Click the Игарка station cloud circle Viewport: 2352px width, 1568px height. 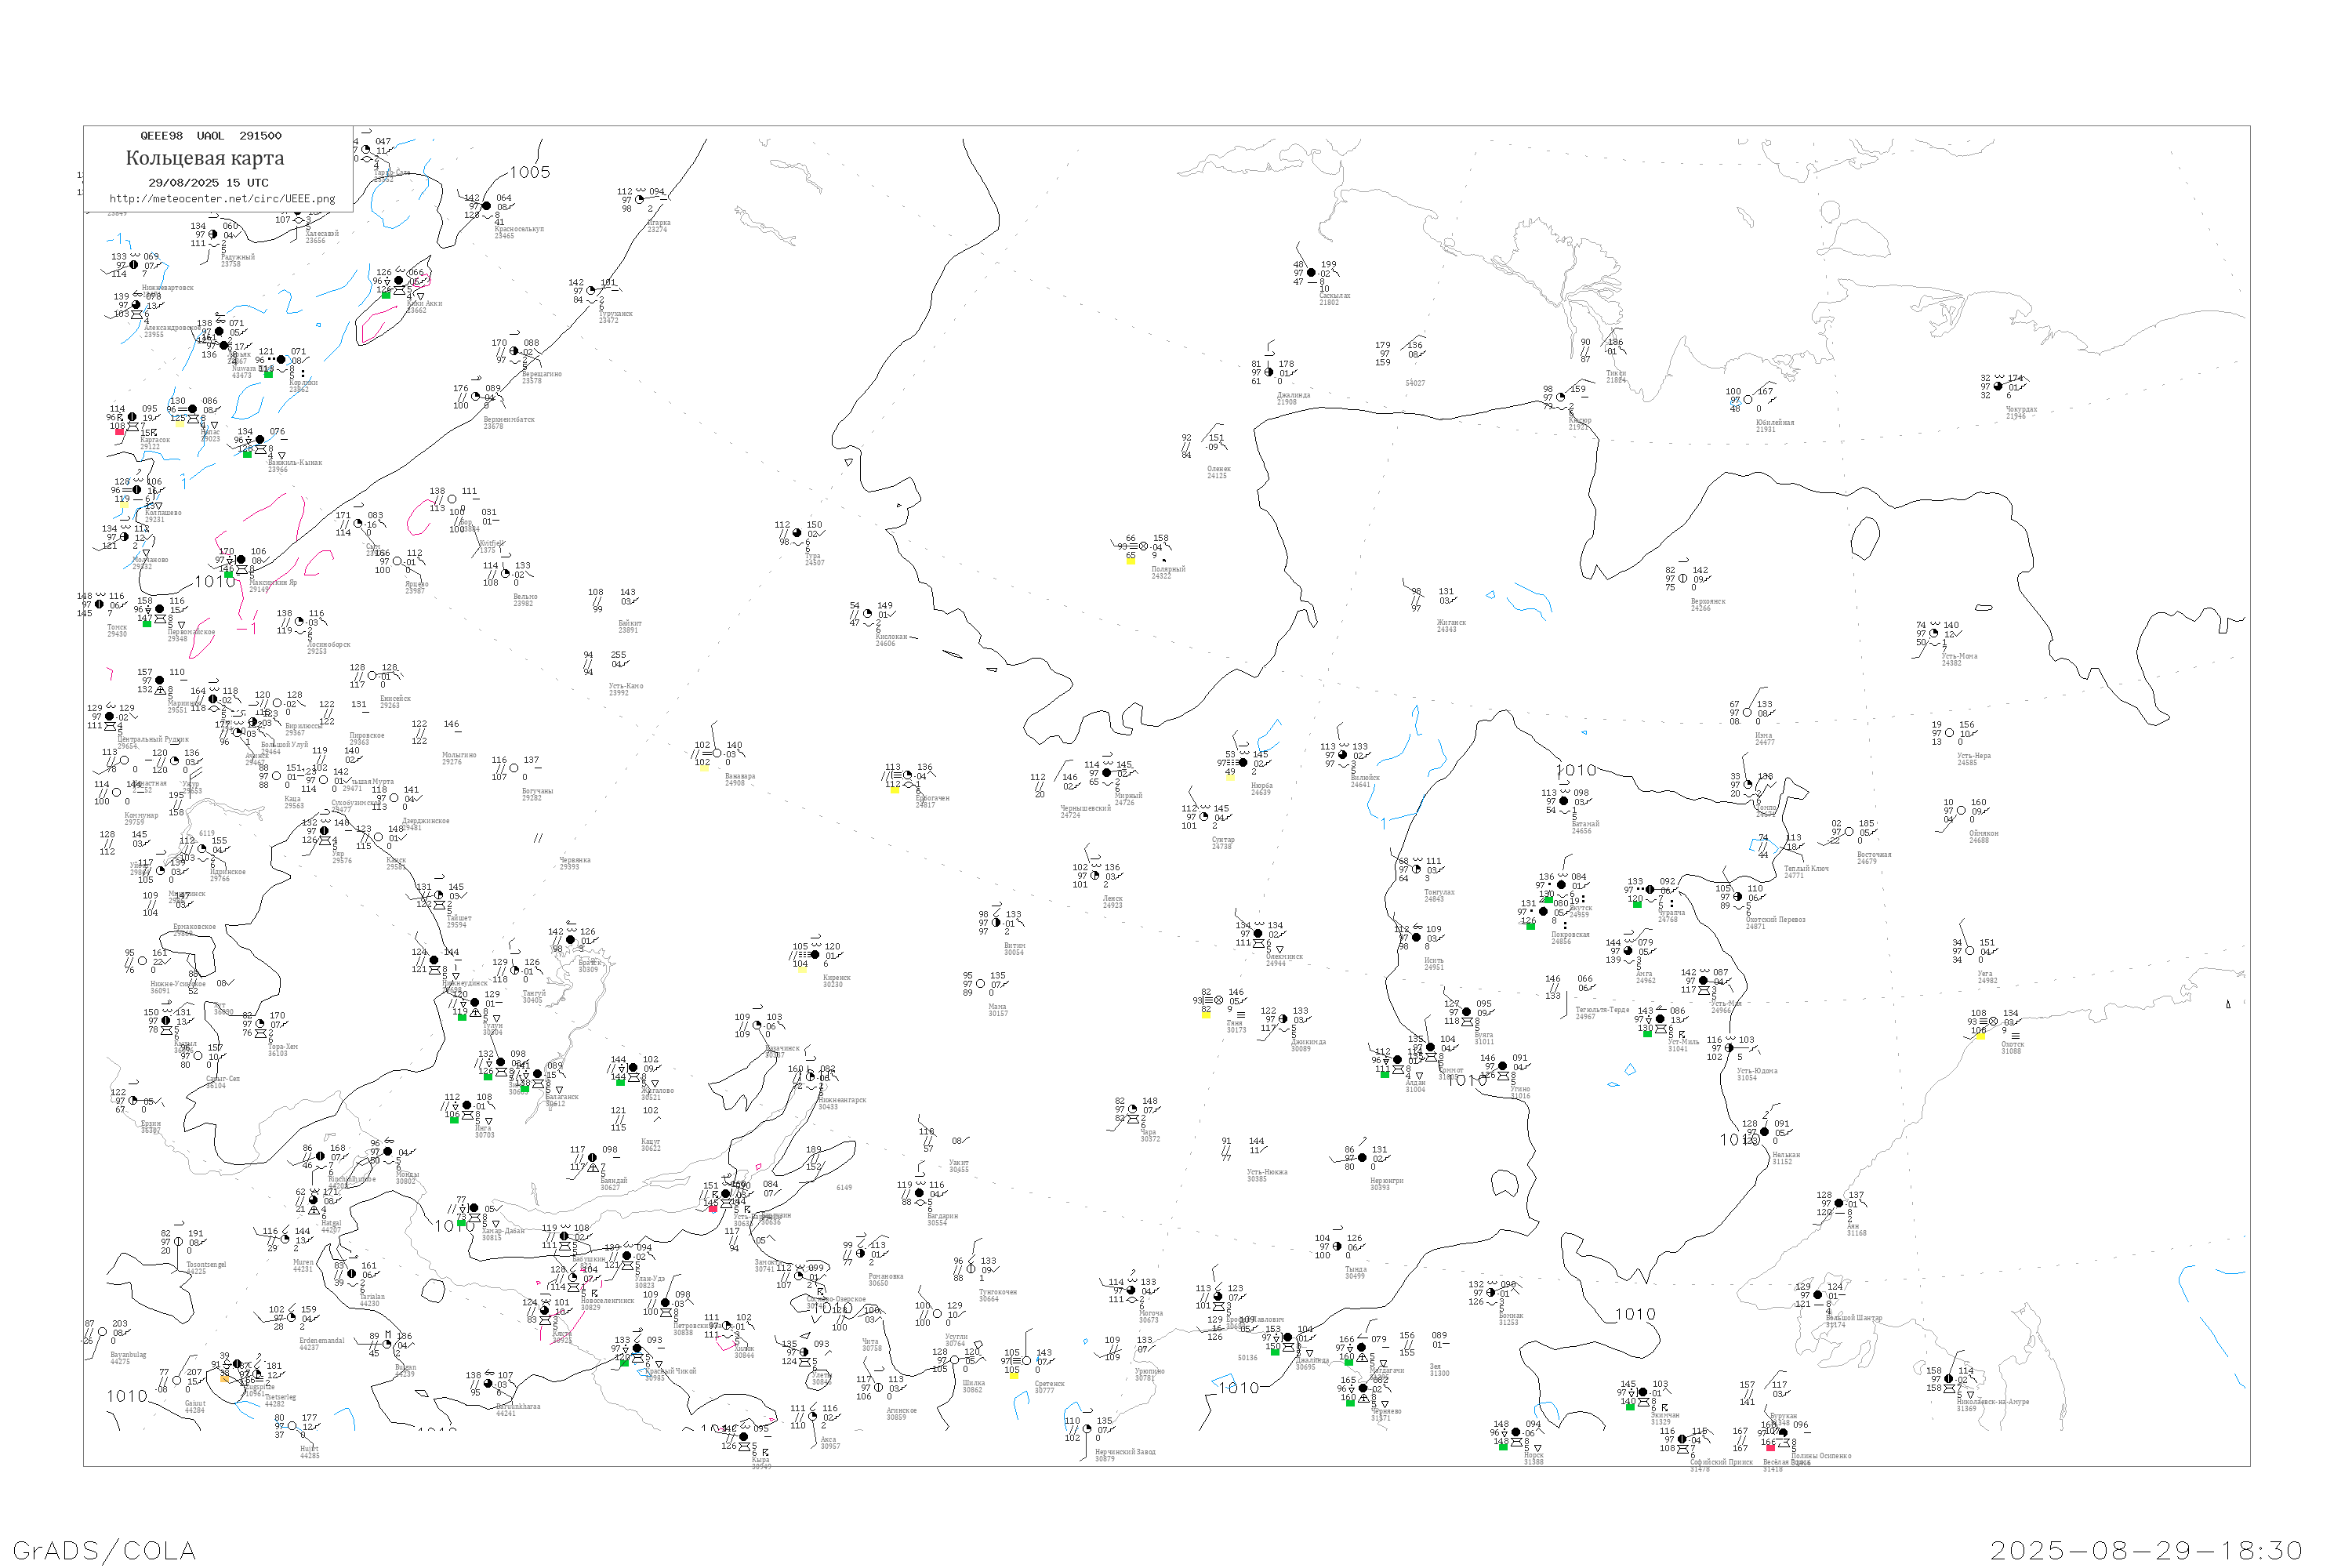tap(639, 200)
